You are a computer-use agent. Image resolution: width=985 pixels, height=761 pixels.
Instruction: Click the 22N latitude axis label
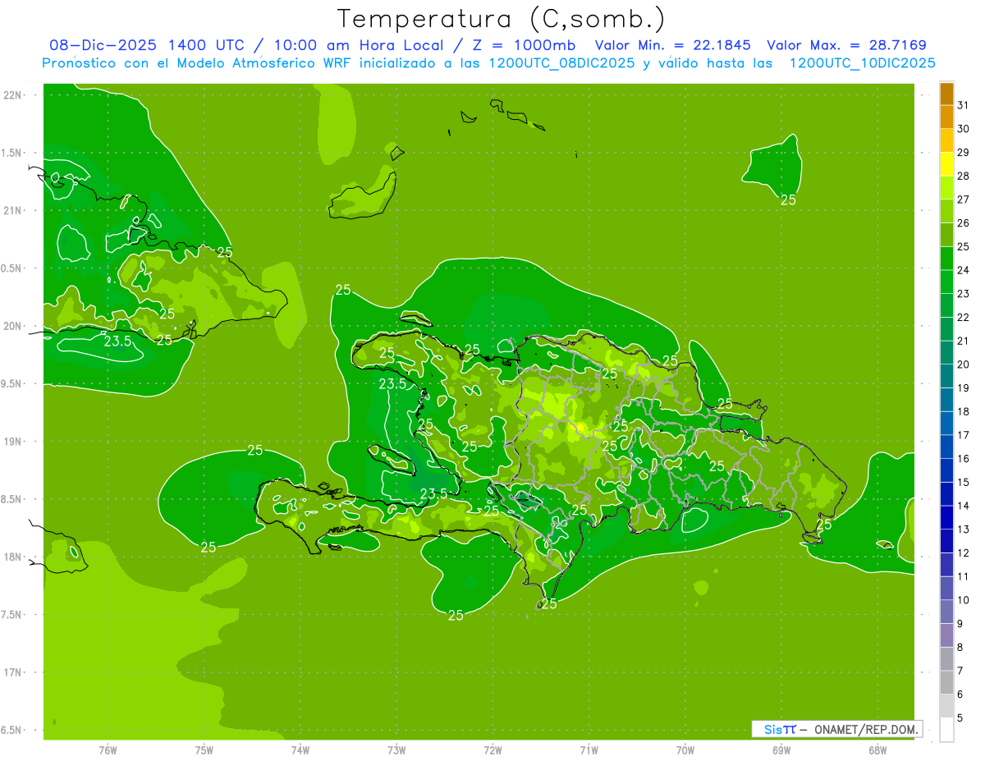tap(14, 95)
